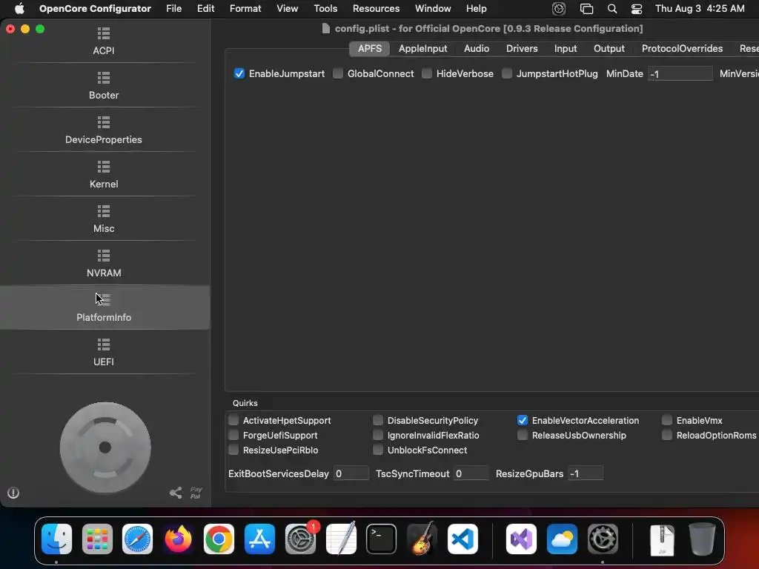Click the TscSyncTimeout value field
Screen dimensions: 759x569
[x=471, y=473]
